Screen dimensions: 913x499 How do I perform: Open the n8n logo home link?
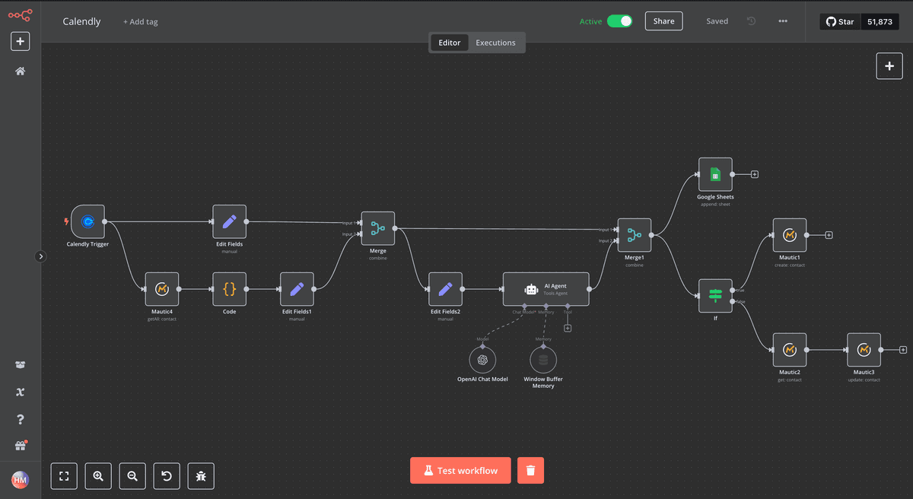[x=20, y=14]
